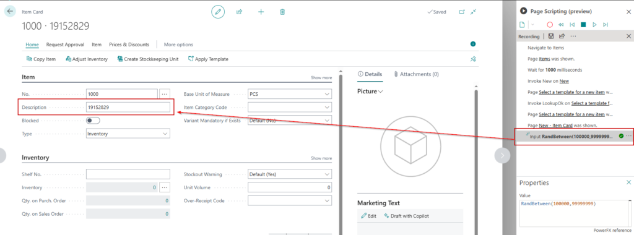Screen dimensions: 634x235
Task: Show more fields in Inventory section
Action: [321, 158]
